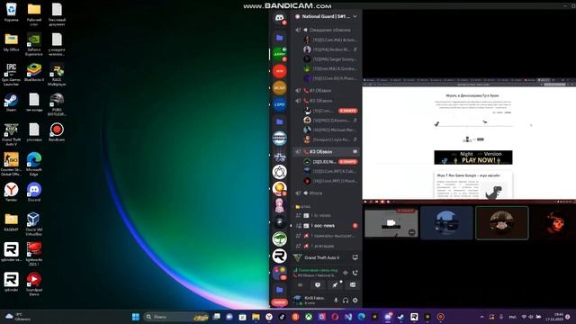Open BlueStacks X desktop shortcut
576x324 pixels.
pyautogui.click(x=34, y=72)
